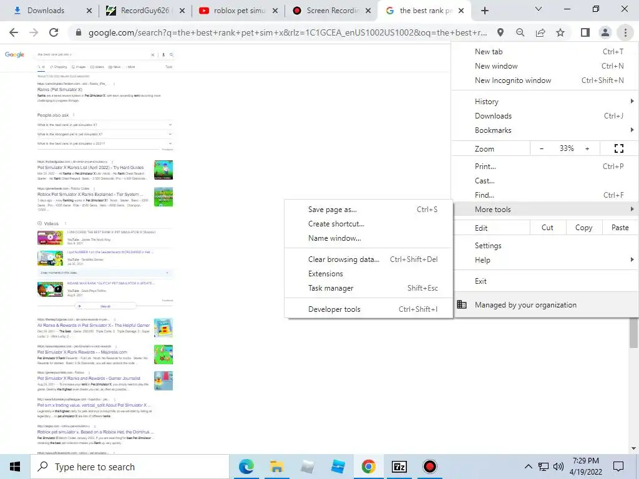Open the location pin icon in the address bar
The height and width of the screenshot is (479, 639).
pyautogui.click(x=500, y=32)
